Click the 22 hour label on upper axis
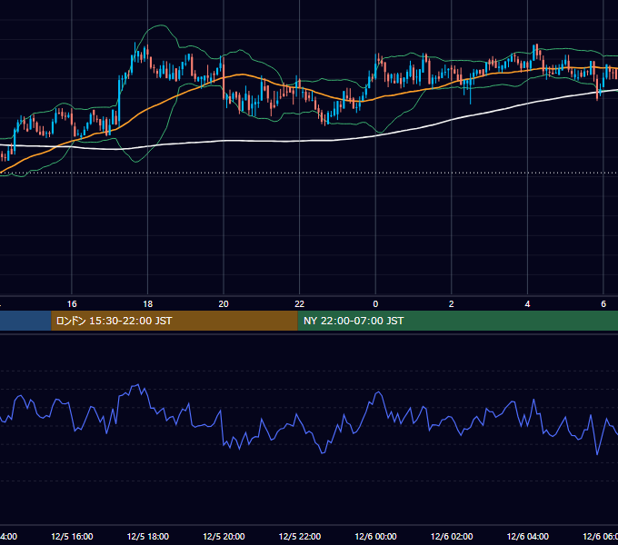 tap(300, 304)
